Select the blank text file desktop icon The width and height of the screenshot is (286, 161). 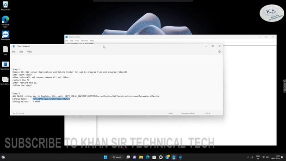click(x=5, y=51)
